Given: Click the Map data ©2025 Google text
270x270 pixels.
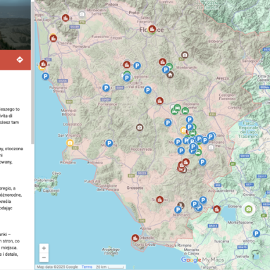Looking at the screenshot, I should [x=57, y=267].
